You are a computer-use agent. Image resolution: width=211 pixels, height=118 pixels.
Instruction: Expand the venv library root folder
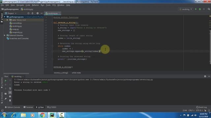click(x=7, y=20)
